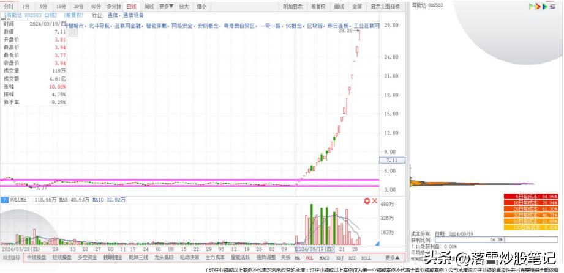The image size is (564, 273).
Task: Select the 5分 five-minute period
Action: (43, 7)
